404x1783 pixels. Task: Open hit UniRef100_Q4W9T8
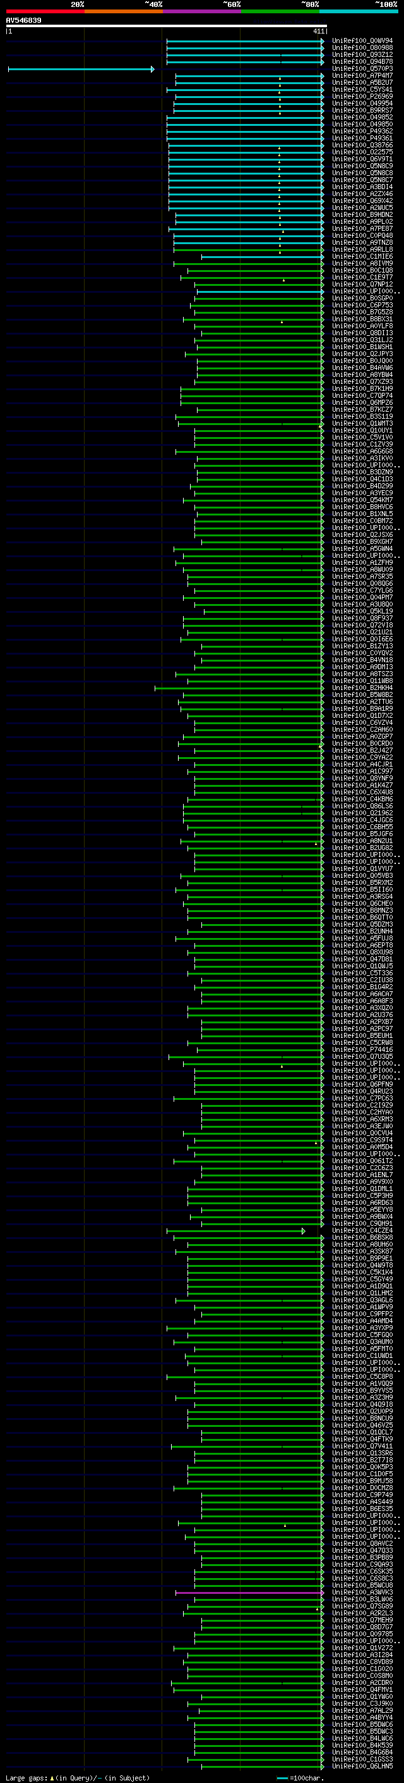pyautogui.click(x=362, y=1265)
